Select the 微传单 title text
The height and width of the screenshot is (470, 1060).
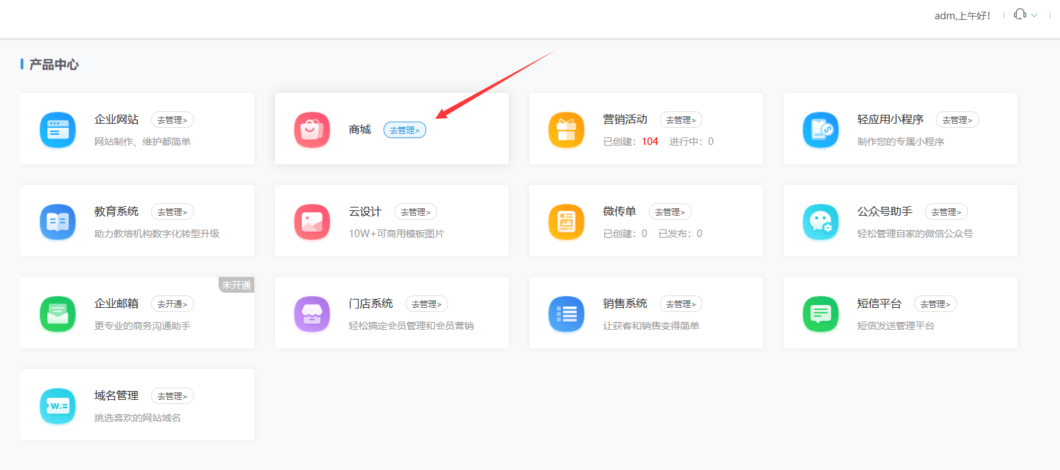point(620,212)
